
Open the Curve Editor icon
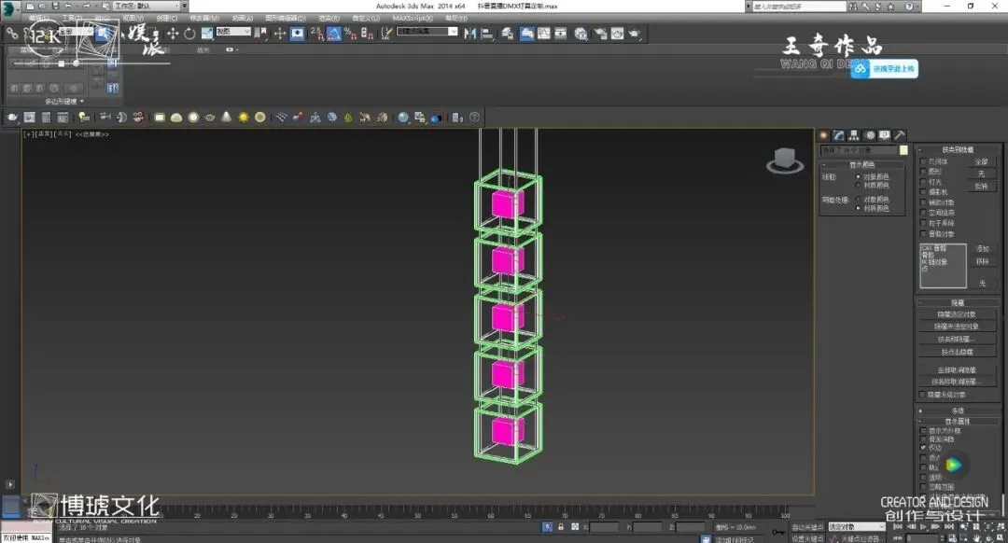544,34
